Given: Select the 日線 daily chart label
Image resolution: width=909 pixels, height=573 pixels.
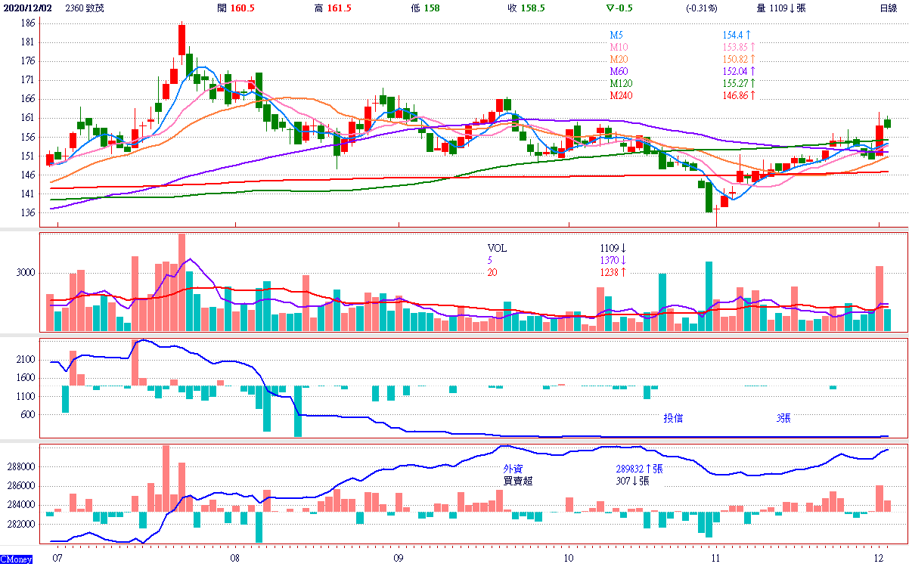Looking at the screenshot, I should pyautogui.click(x=889, y=8).
